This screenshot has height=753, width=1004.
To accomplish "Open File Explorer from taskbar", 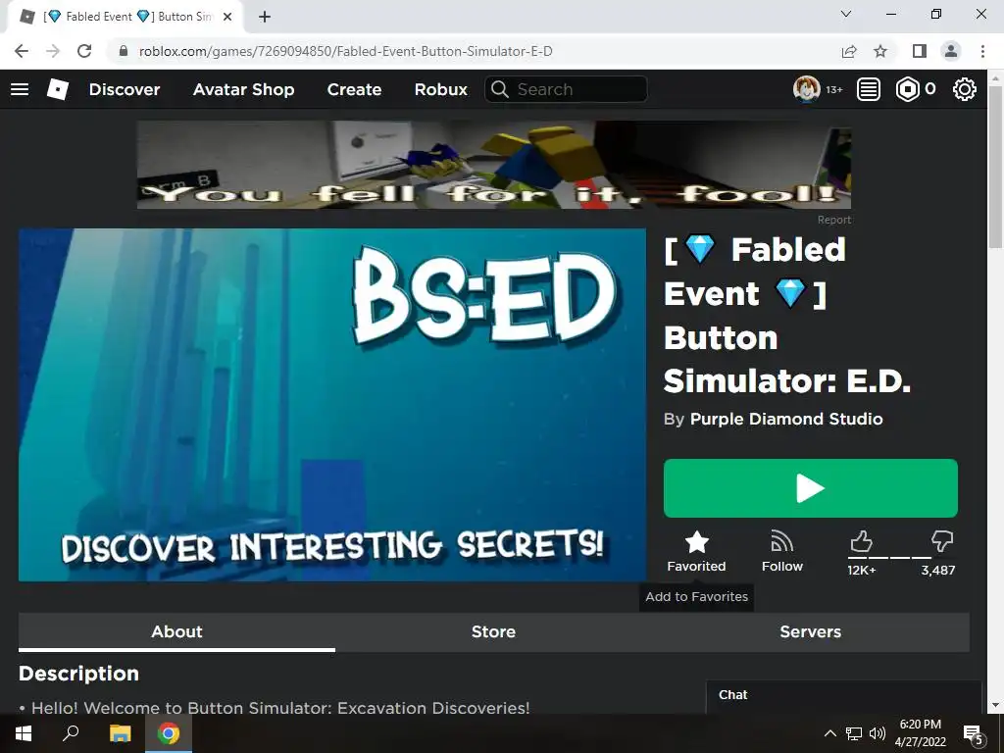I will [120, 733].
